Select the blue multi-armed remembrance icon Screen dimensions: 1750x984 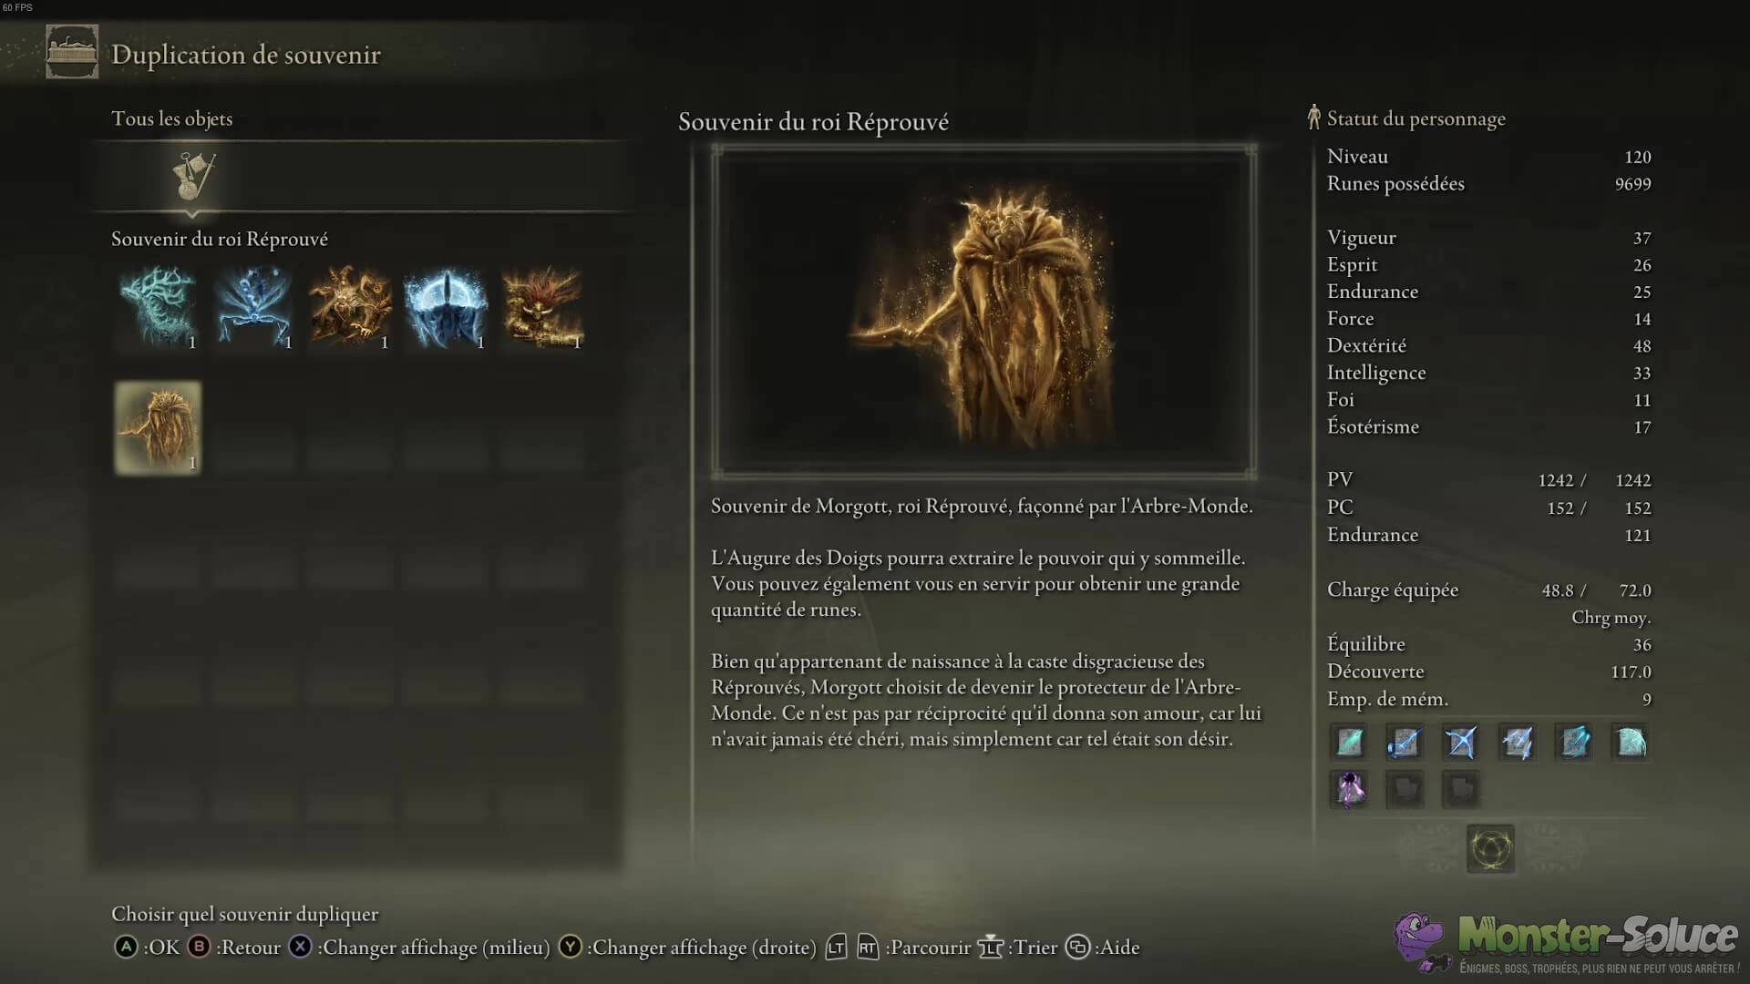(x=254, y=307)
